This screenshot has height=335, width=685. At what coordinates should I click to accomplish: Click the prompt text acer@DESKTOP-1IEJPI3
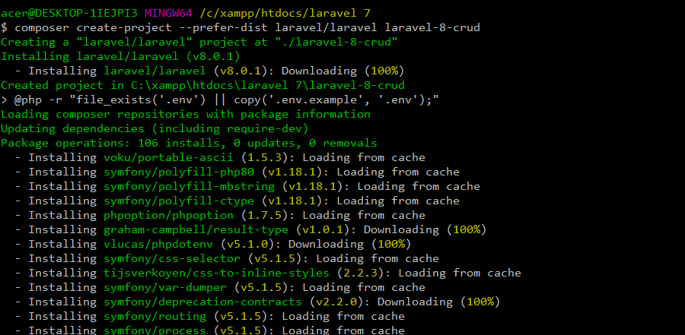click(69, 13)
